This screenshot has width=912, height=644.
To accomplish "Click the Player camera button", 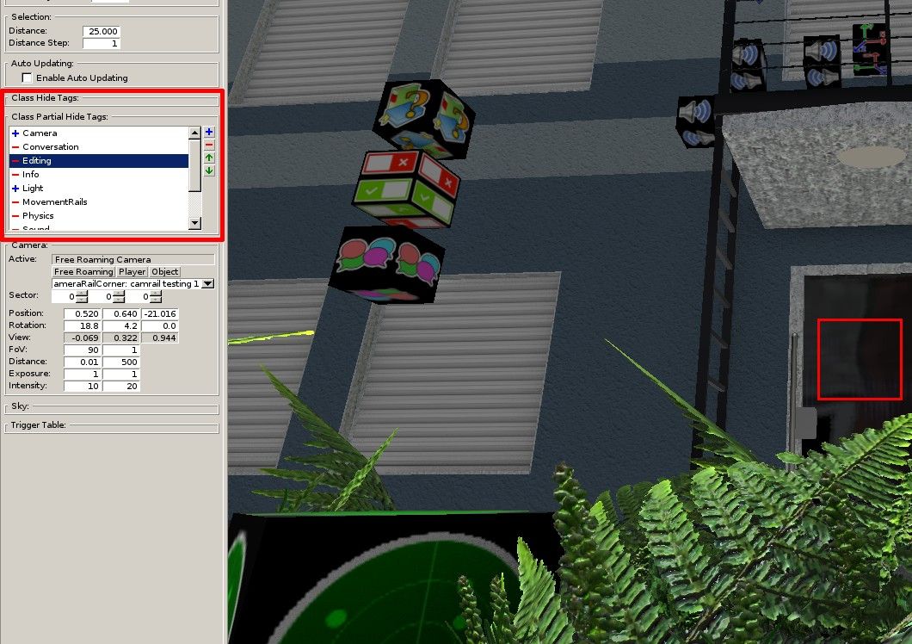I will pos(132,272).
